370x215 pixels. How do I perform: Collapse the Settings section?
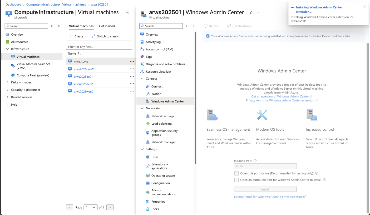tap(150, 149)
